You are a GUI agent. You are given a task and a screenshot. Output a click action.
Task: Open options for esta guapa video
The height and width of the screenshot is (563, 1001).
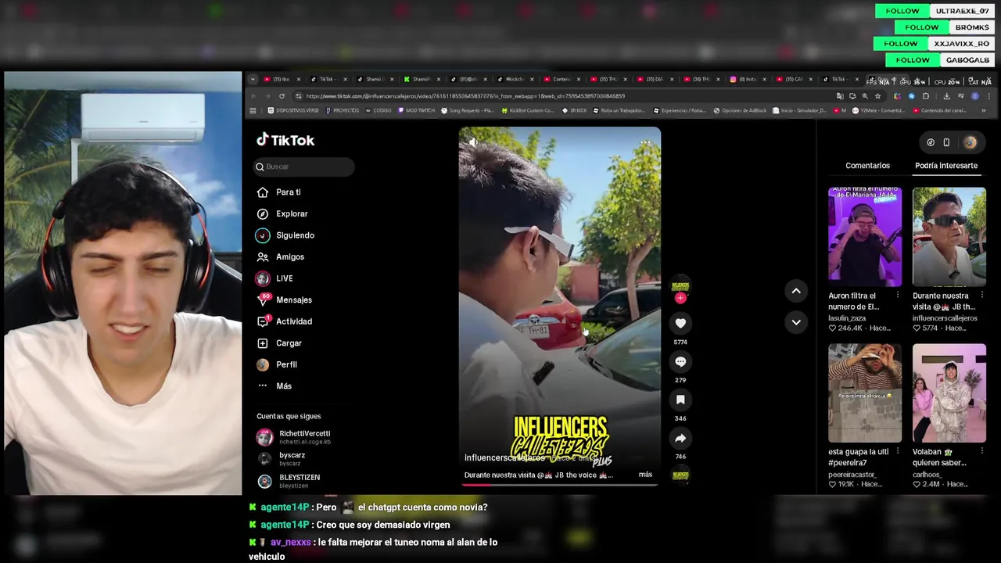point(898,452)
